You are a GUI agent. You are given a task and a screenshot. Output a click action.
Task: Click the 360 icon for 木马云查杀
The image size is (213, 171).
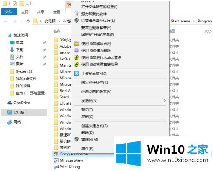(x=77, y=57)
